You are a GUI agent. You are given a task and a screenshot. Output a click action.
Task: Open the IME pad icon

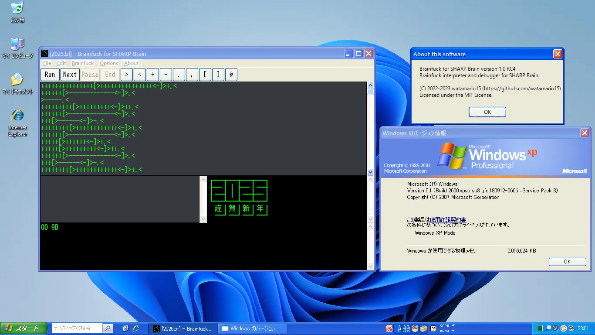tap(415, 328)
